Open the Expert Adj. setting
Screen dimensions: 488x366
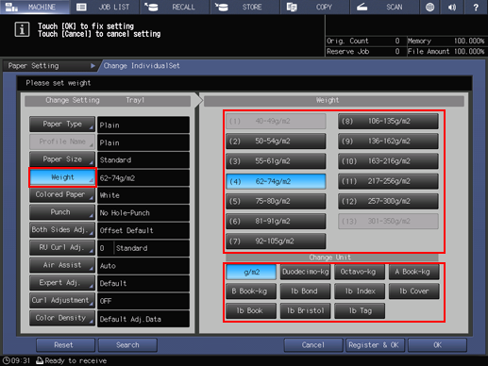(62, 283)
